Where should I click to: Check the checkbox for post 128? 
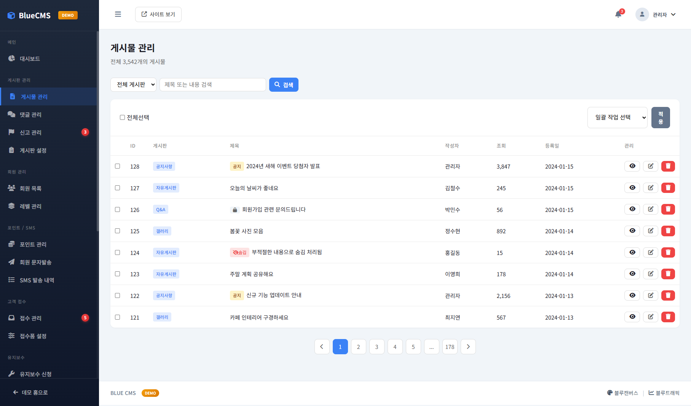click(x=117, y=166)
